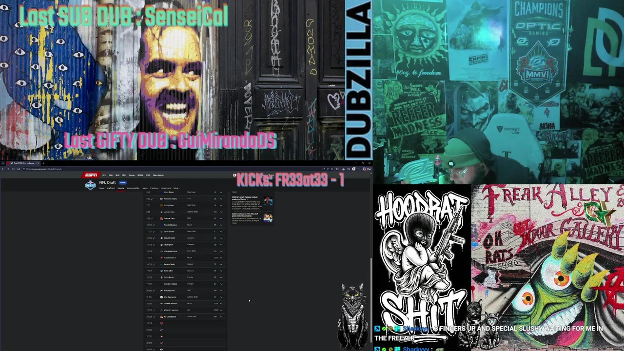This screenshot has width=624, height=351.
Task: Expand the Kadyn Proctor row chevron
Action: [221, 238]
